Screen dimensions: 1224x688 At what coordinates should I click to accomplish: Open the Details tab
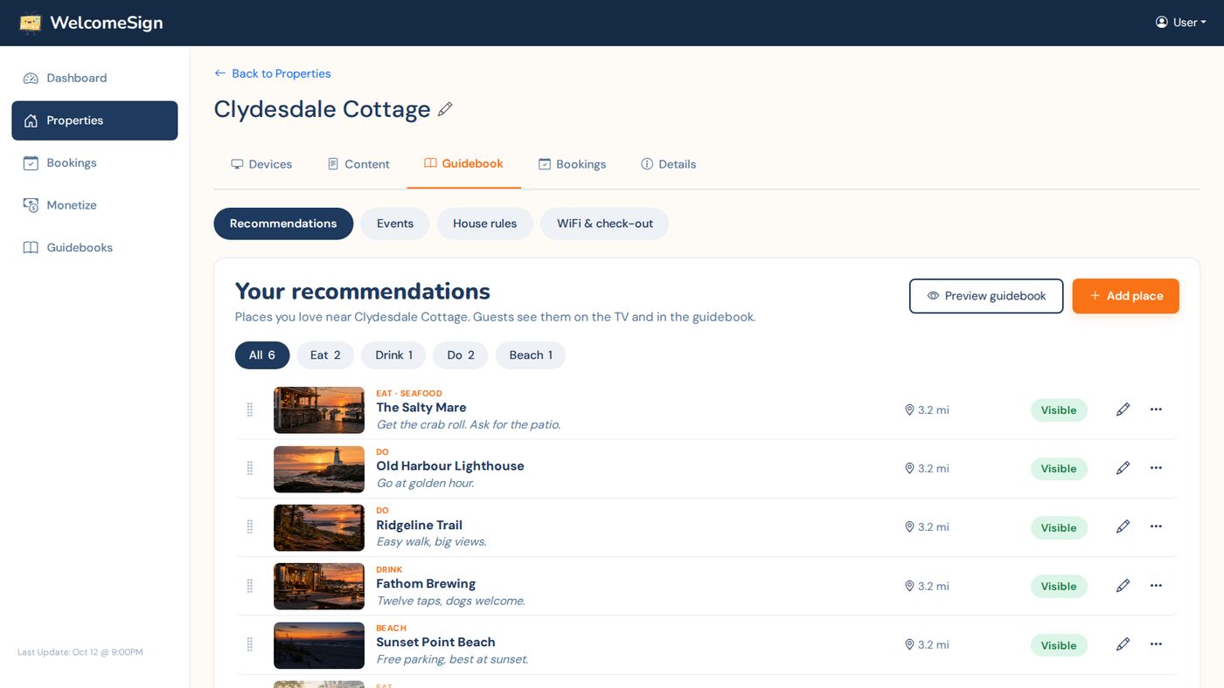(x=669, y=164)
